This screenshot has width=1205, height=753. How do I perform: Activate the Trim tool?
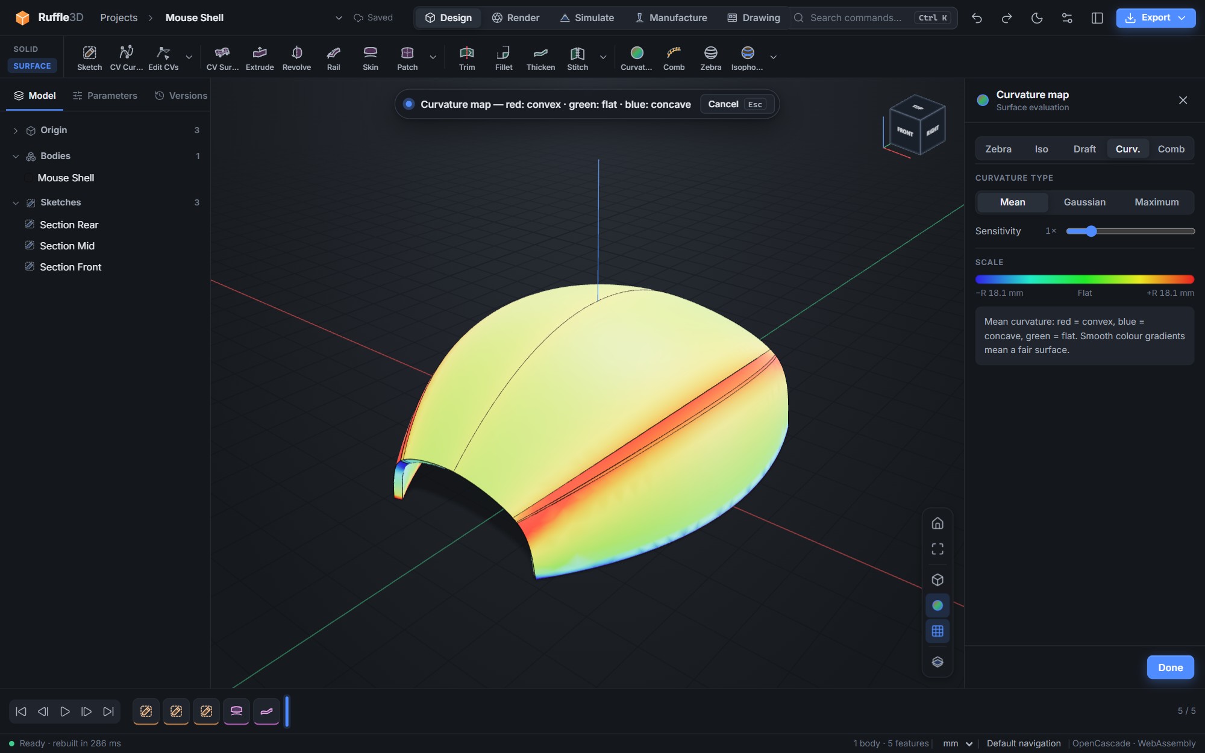467,58
